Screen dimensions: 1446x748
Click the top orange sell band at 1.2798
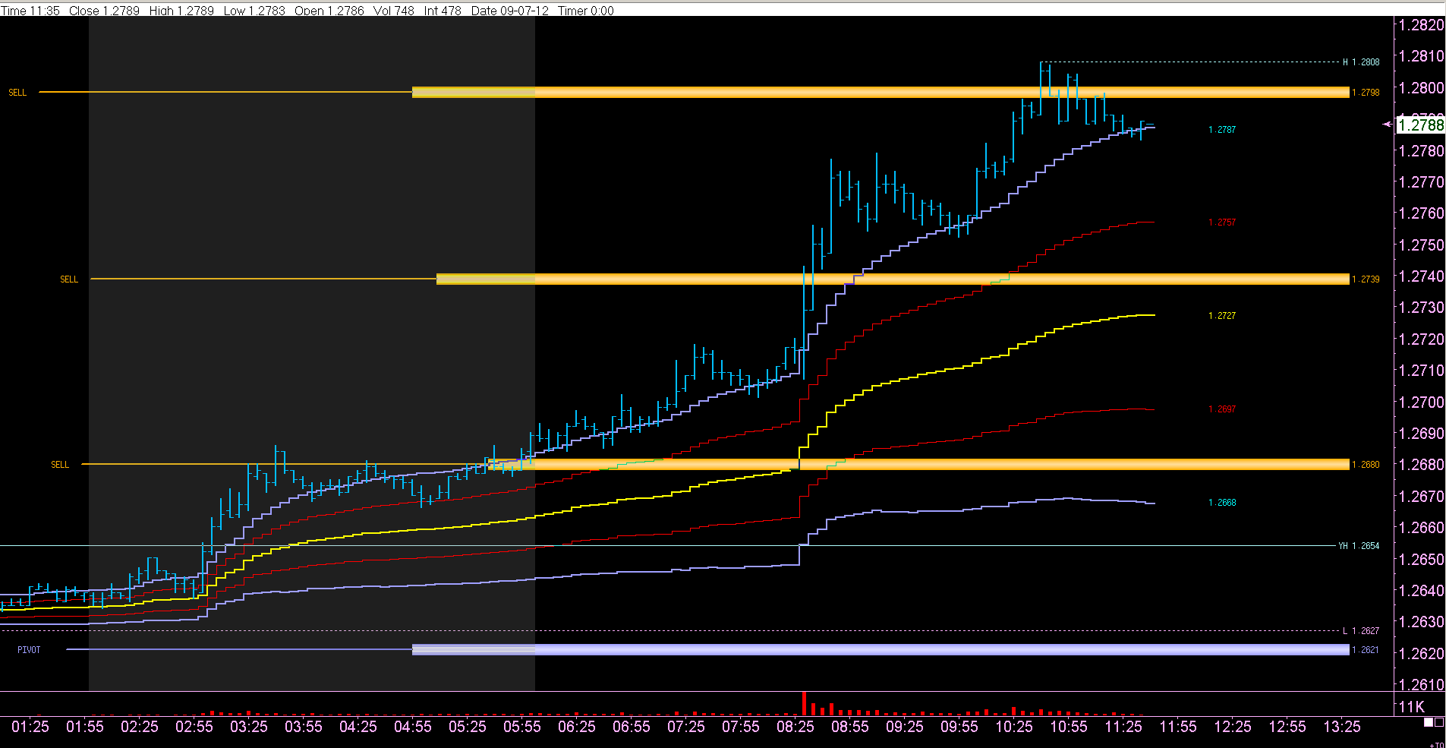[x=881, y=92]
